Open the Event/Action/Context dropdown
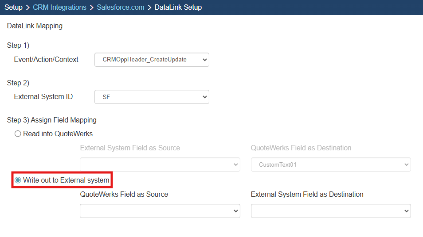 pyautogui.click(x=152, y=60)
